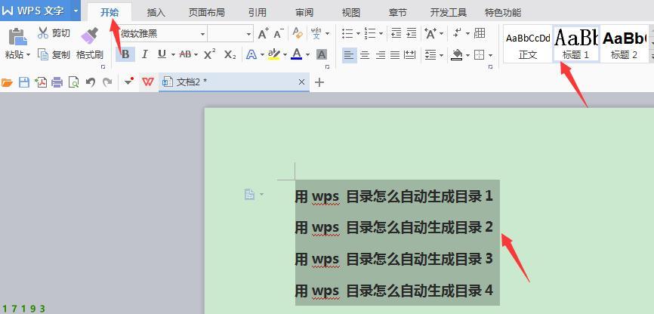This screenshot has width=654, height=314.
Task: Center align the text
Action: [x=365, y=54]
